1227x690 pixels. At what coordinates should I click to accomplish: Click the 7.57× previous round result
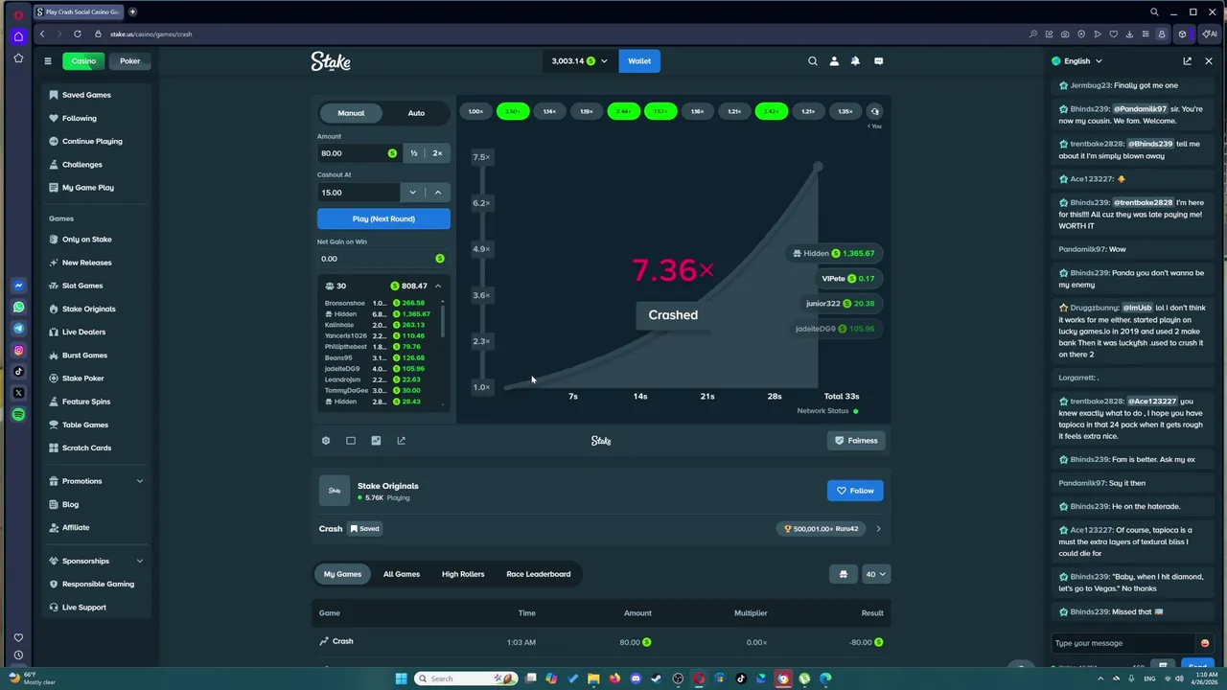tap(660, 111)
